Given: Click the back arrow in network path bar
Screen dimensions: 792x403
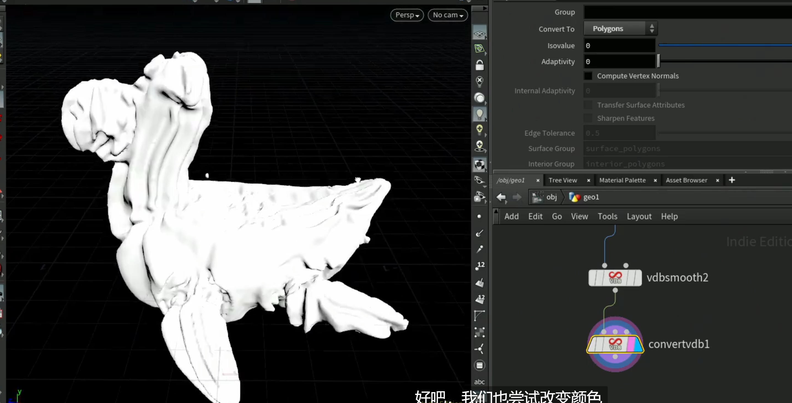Looking at the screenshot, I should click(501, 197).
